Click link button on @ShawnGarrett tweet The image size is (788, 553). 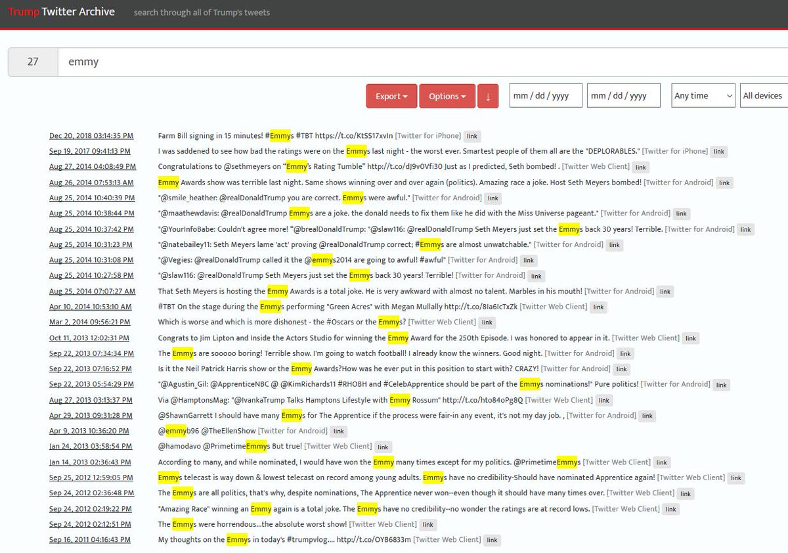pyautogui.click(x=647, y=416)
